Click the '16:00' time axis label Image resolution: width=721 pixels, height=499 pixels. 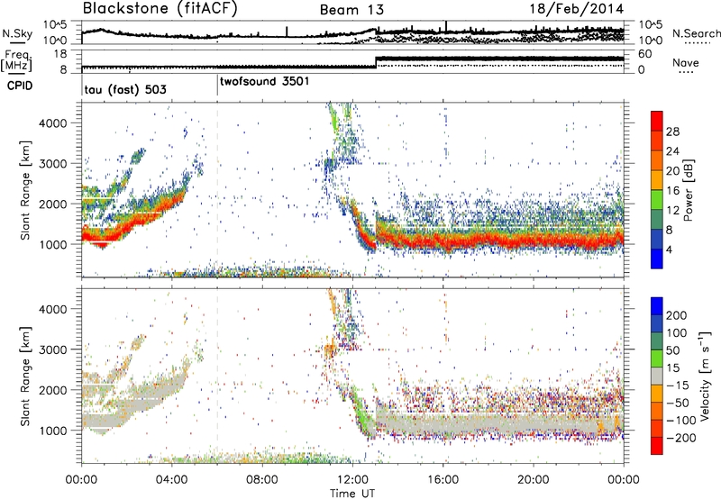[x=443, y=480]
